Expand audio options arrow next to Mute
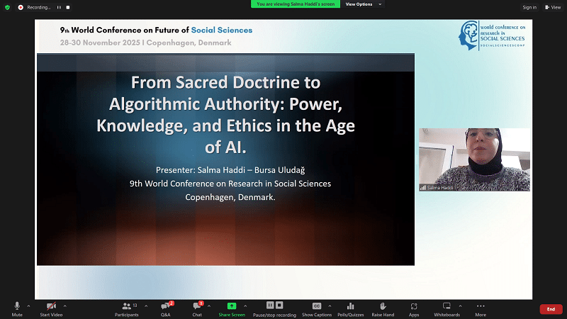567x319 pixels. 30,306
